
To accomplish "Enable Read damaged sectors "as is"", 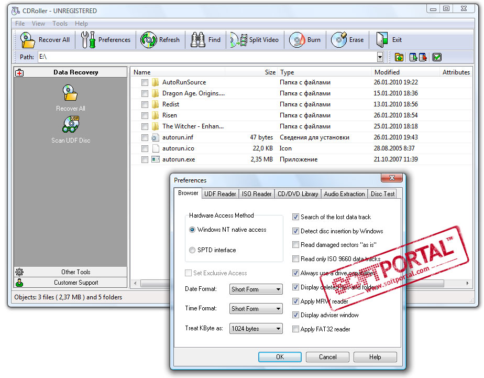I will [x=295, y=245].
